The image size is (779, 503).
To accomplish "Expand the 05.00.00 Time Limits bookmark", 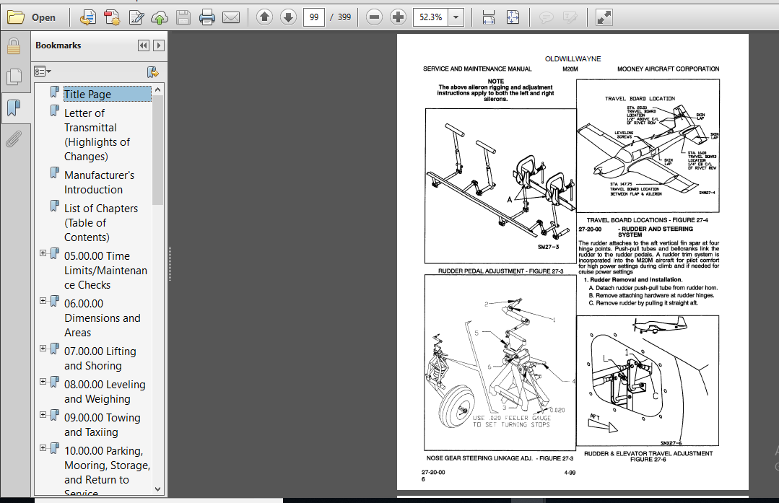I will click(43, 253).
